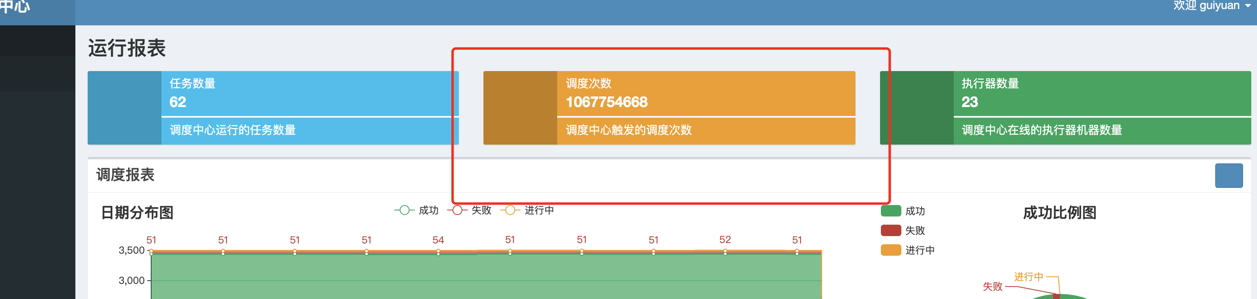The width and height of the screenshot is (1257, 299).
Task: Click description 调度中心运行的任务数量
Action: [233, 130]
